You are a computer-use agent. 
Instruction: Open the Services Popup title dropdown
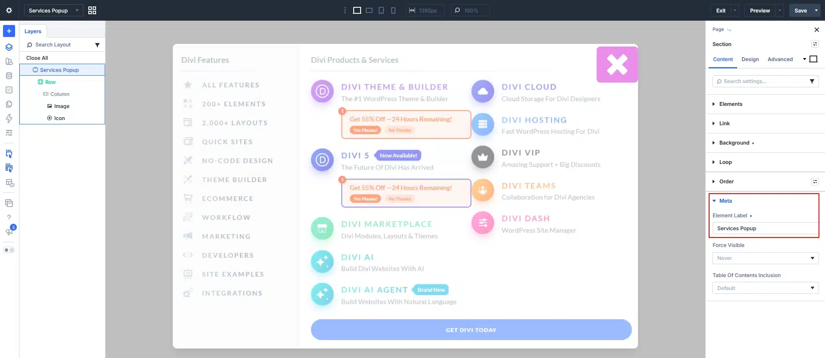tap(53, 10)
